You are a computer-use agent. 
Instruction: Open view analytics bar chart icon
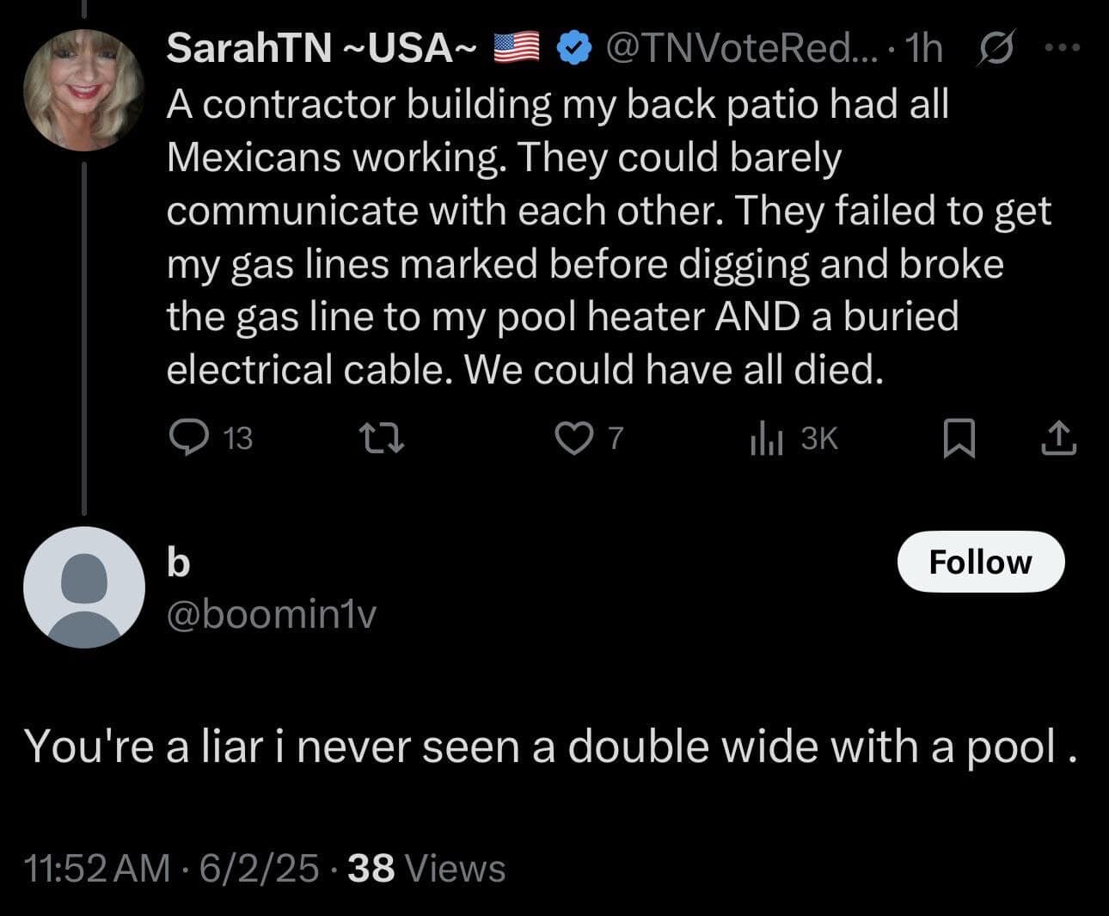[x=766, y=440]
